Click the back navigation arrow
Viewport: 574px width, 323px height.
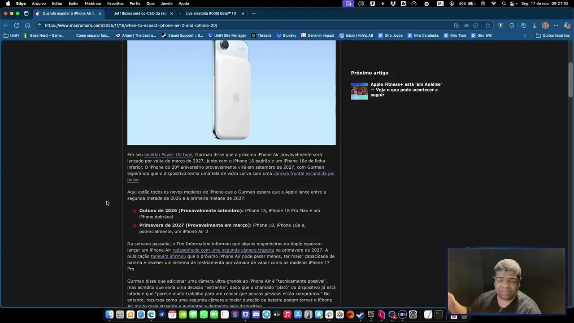(x=6, y=26)
